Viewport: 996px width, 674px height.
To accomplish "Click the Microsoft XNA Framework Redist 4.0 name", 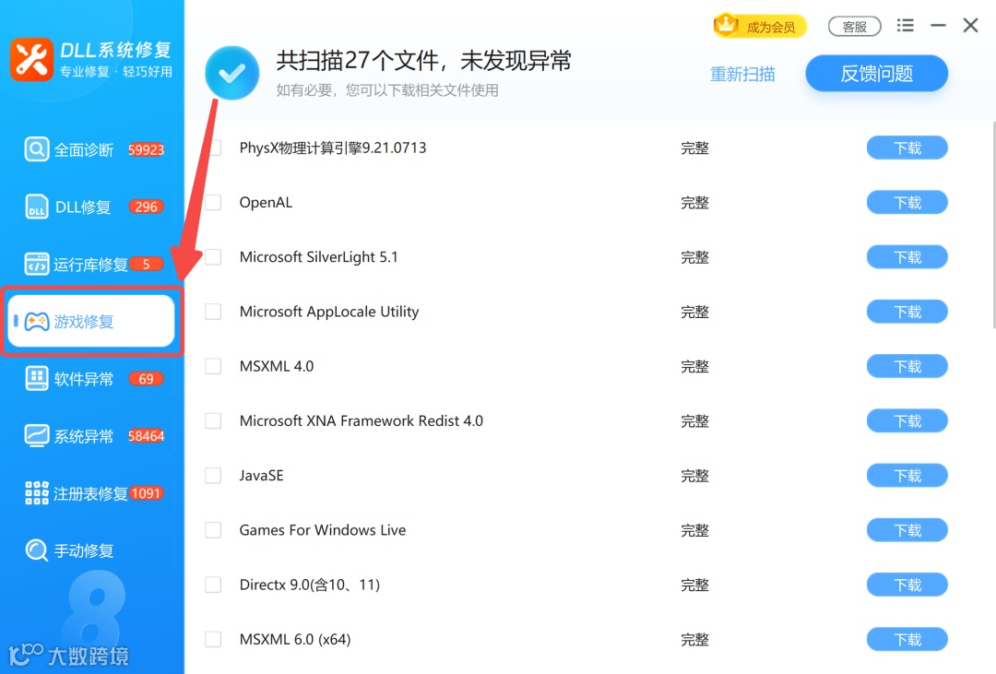I will [361, 421].
